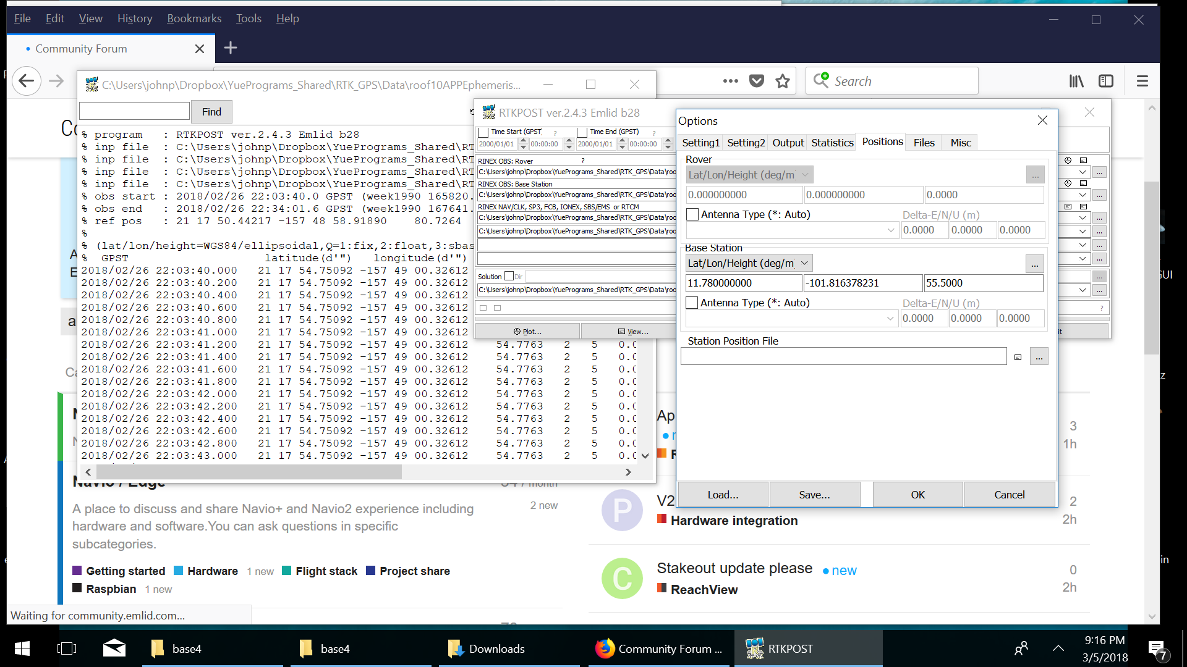Click the Time Start date stepper arrows
Image resolution: width=1187 pixels, height=667 pixels.
(x=523, y=144)
